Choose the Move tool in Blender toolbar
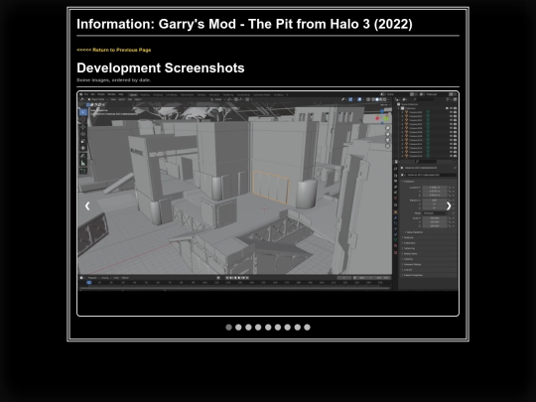 pos(83,127)
